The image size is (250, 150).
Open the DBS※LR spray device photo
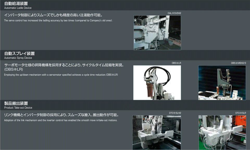(157, 83)
